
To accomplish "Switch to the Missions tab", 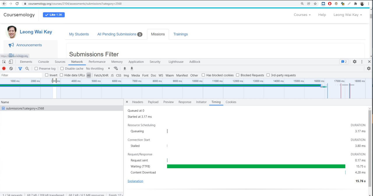I will click(x=158, y=34).
